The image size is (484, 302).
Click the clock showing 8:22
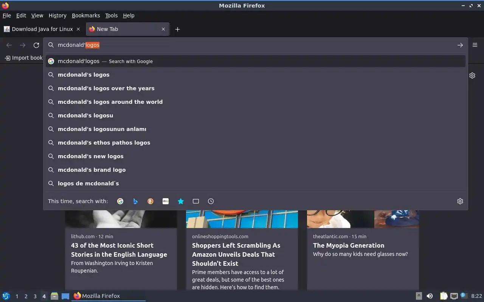pyautogui.click(x=476, y=296)
